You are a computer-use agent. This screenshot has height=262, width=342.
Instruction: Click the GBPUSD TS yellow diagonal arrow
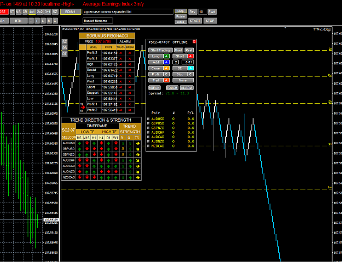pos(137,149)
